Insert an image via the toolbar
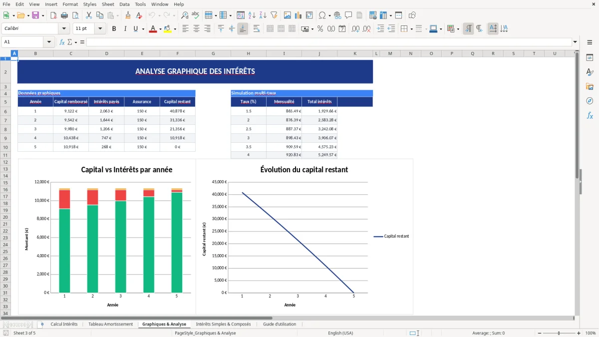Viewport: 599px width, 337px height. point(288,14)
